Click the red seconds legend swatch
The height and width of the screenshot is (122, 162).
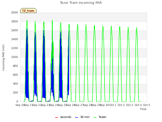coord(56,117)
